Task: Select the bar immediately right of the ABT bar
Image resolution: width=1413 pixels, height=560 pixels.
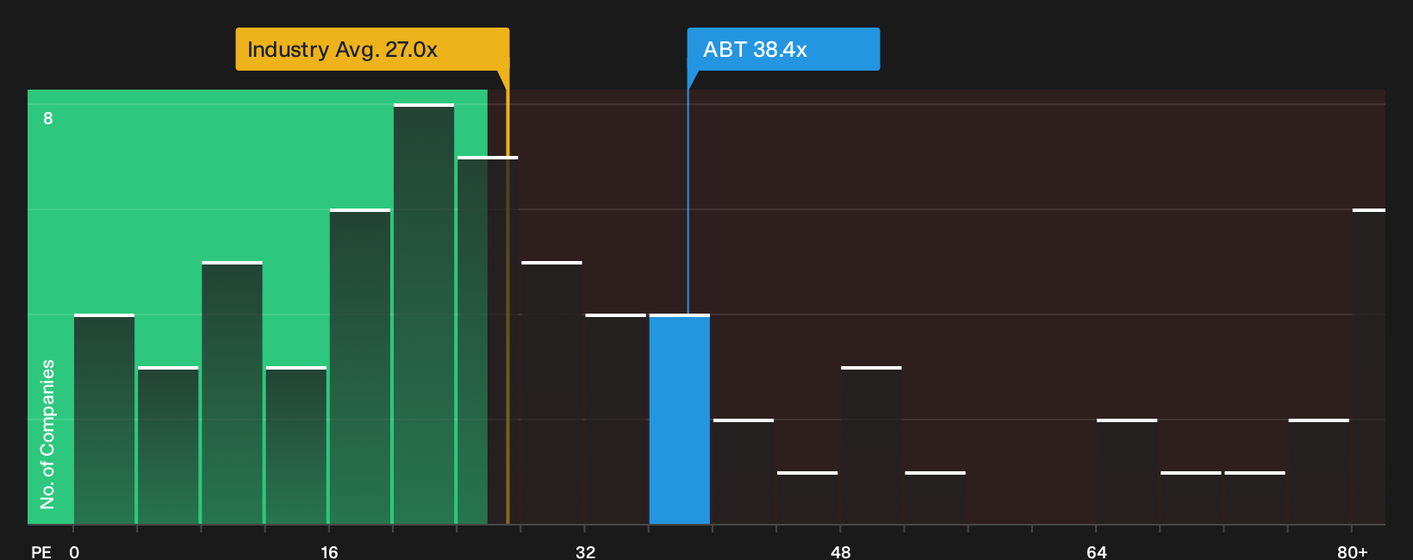Action: [x=744, y=471]
